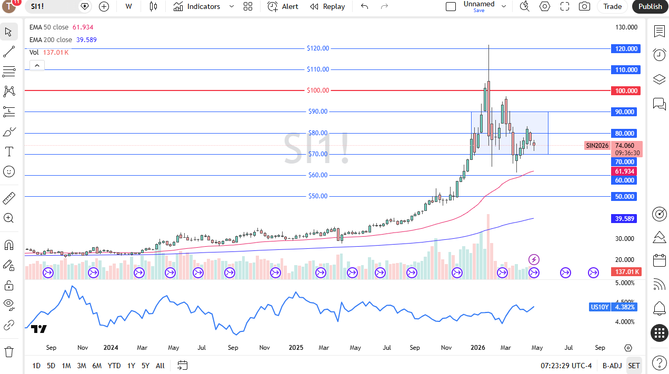669x374 pixels.
Task: Expand the indicator templates dropdown arrow
Action: [x=232, y=6]
